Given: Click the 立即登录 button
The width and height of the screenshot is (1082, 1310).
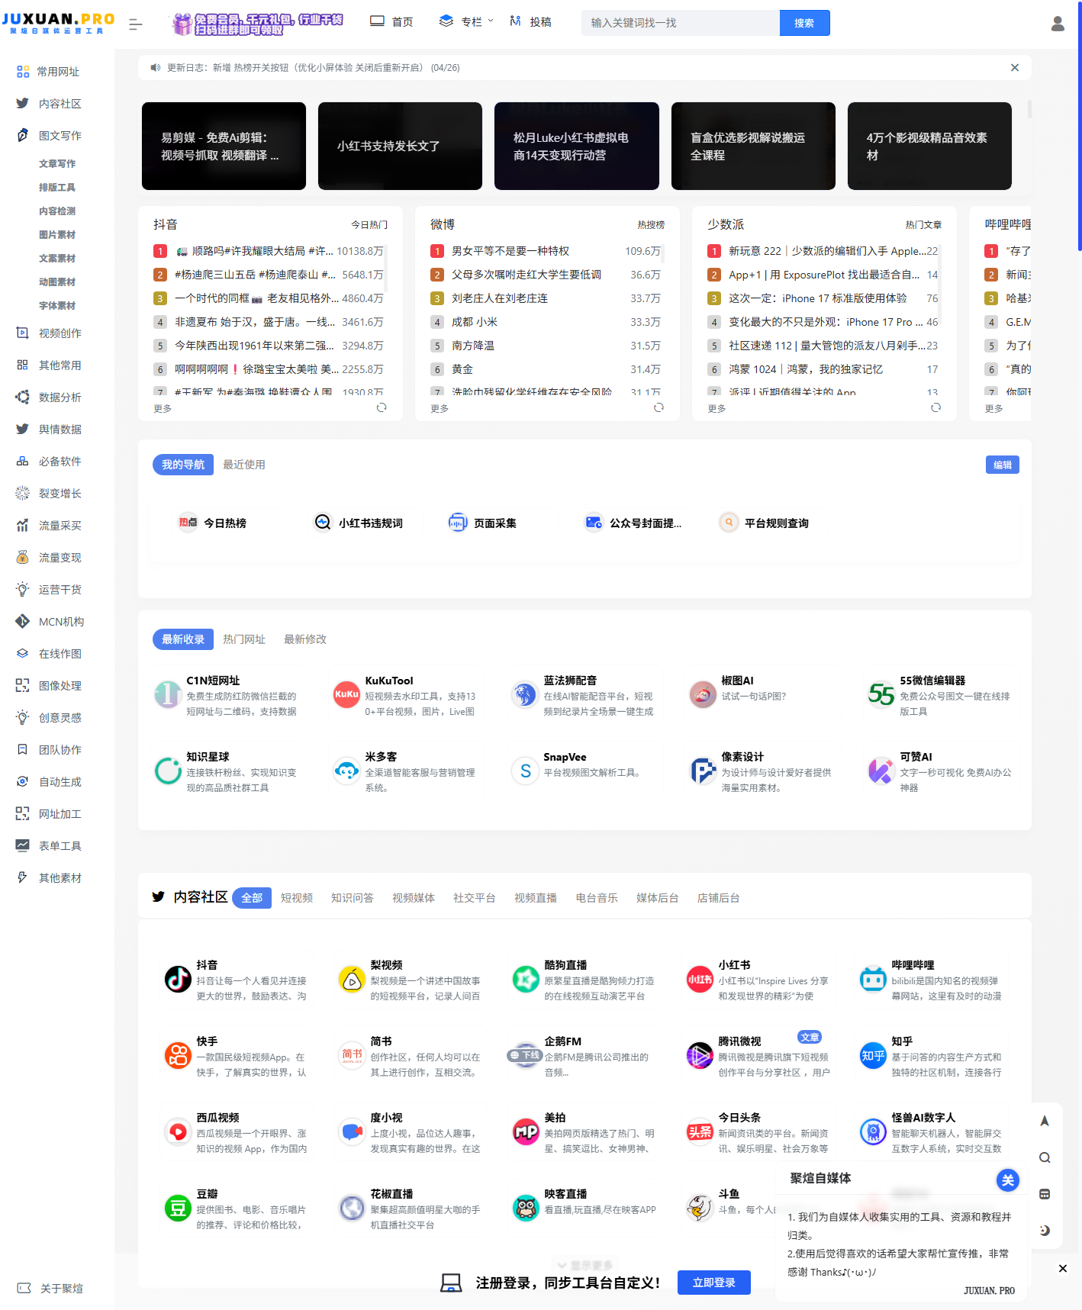Looking at the screenshot, I should pos(714,1283).
